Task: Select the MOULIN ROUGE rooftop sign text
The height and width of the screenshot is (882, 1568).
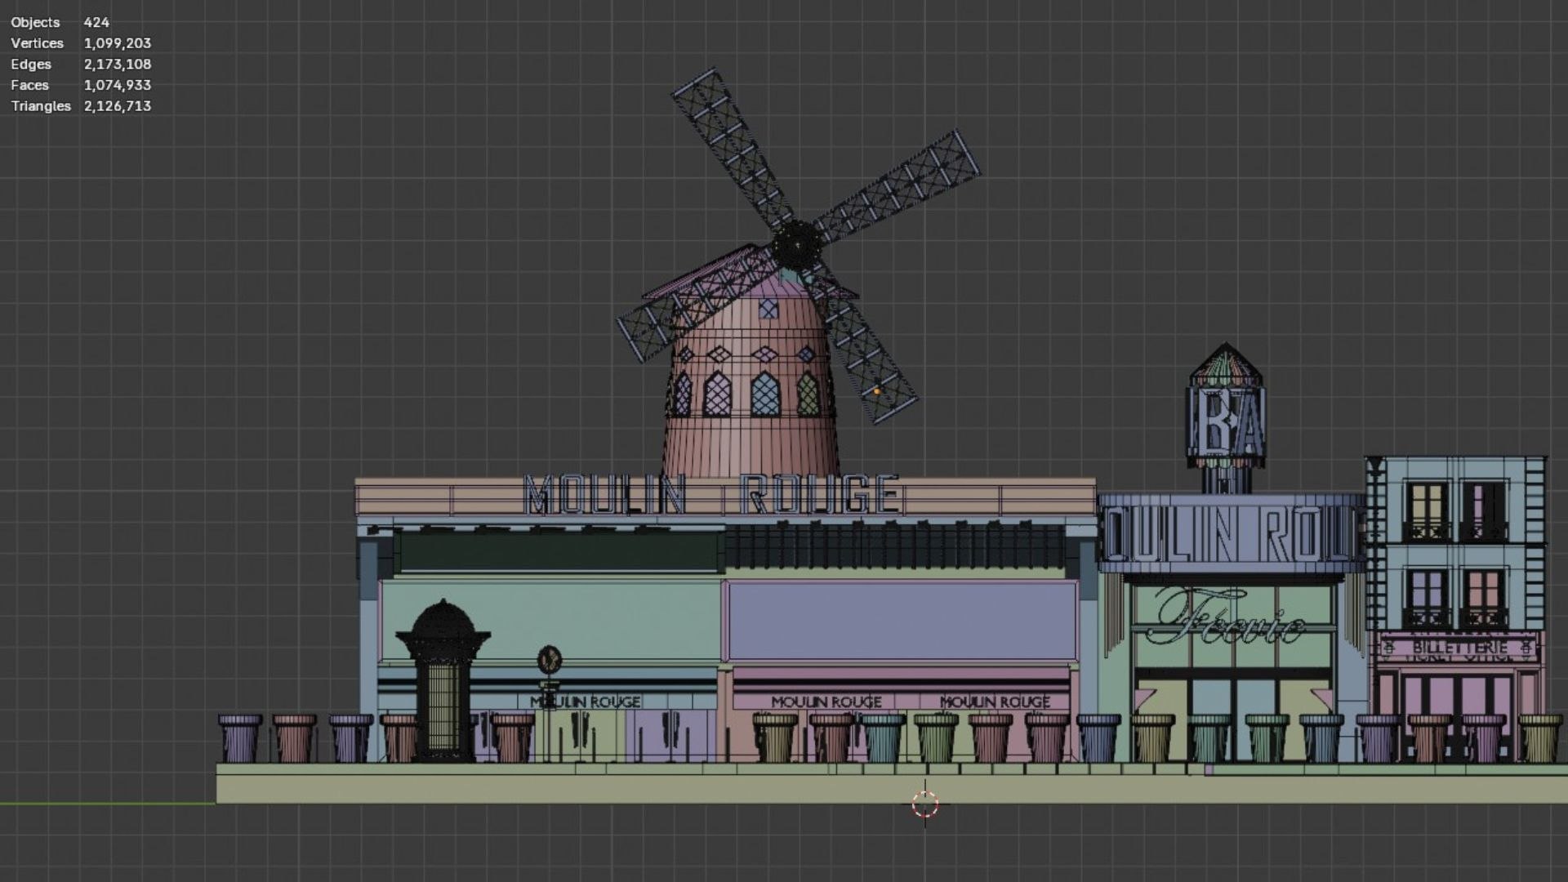Action: (711, 495)
